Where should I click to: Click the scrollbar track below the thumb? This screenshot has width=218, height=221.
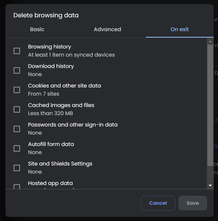[210, 174]
